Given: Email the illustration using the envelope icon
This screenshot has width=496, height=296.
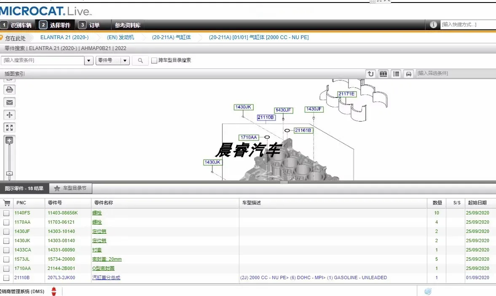Looking at the screenshot, I should (x=10, y=102).
